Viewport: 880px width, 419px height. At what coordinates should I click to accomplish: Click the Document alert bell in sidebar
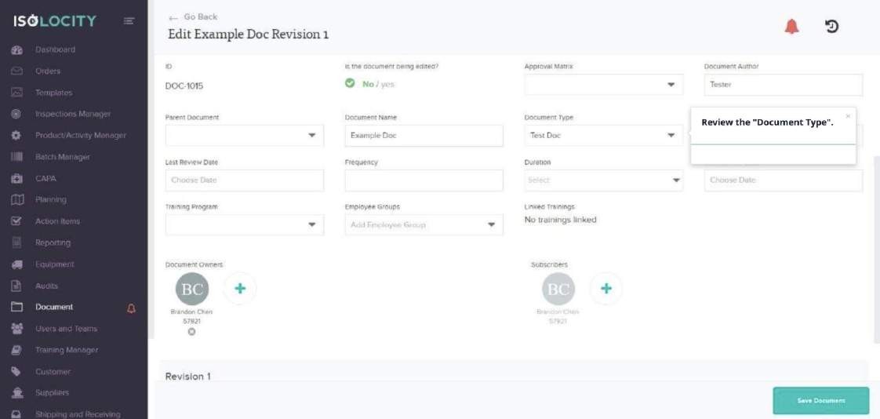pos(131,308)
